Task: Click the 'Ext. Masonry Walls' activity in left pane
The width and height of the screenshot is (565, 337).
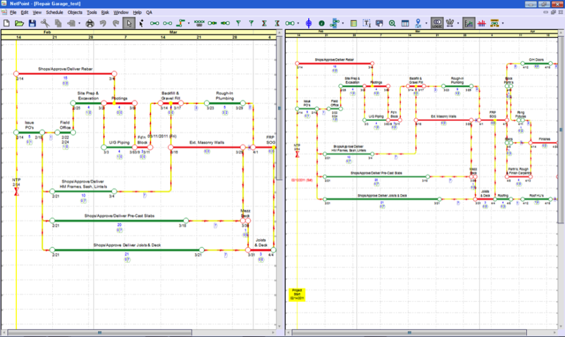Action: point(207,148)
